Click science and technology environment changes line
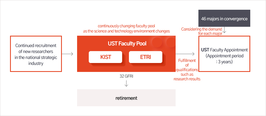Viewport: 266px width, 116px height. (126, 31)
